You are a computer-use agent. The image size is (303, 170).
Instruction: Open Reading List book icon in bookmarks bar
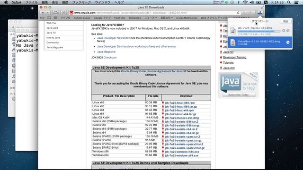49,18
